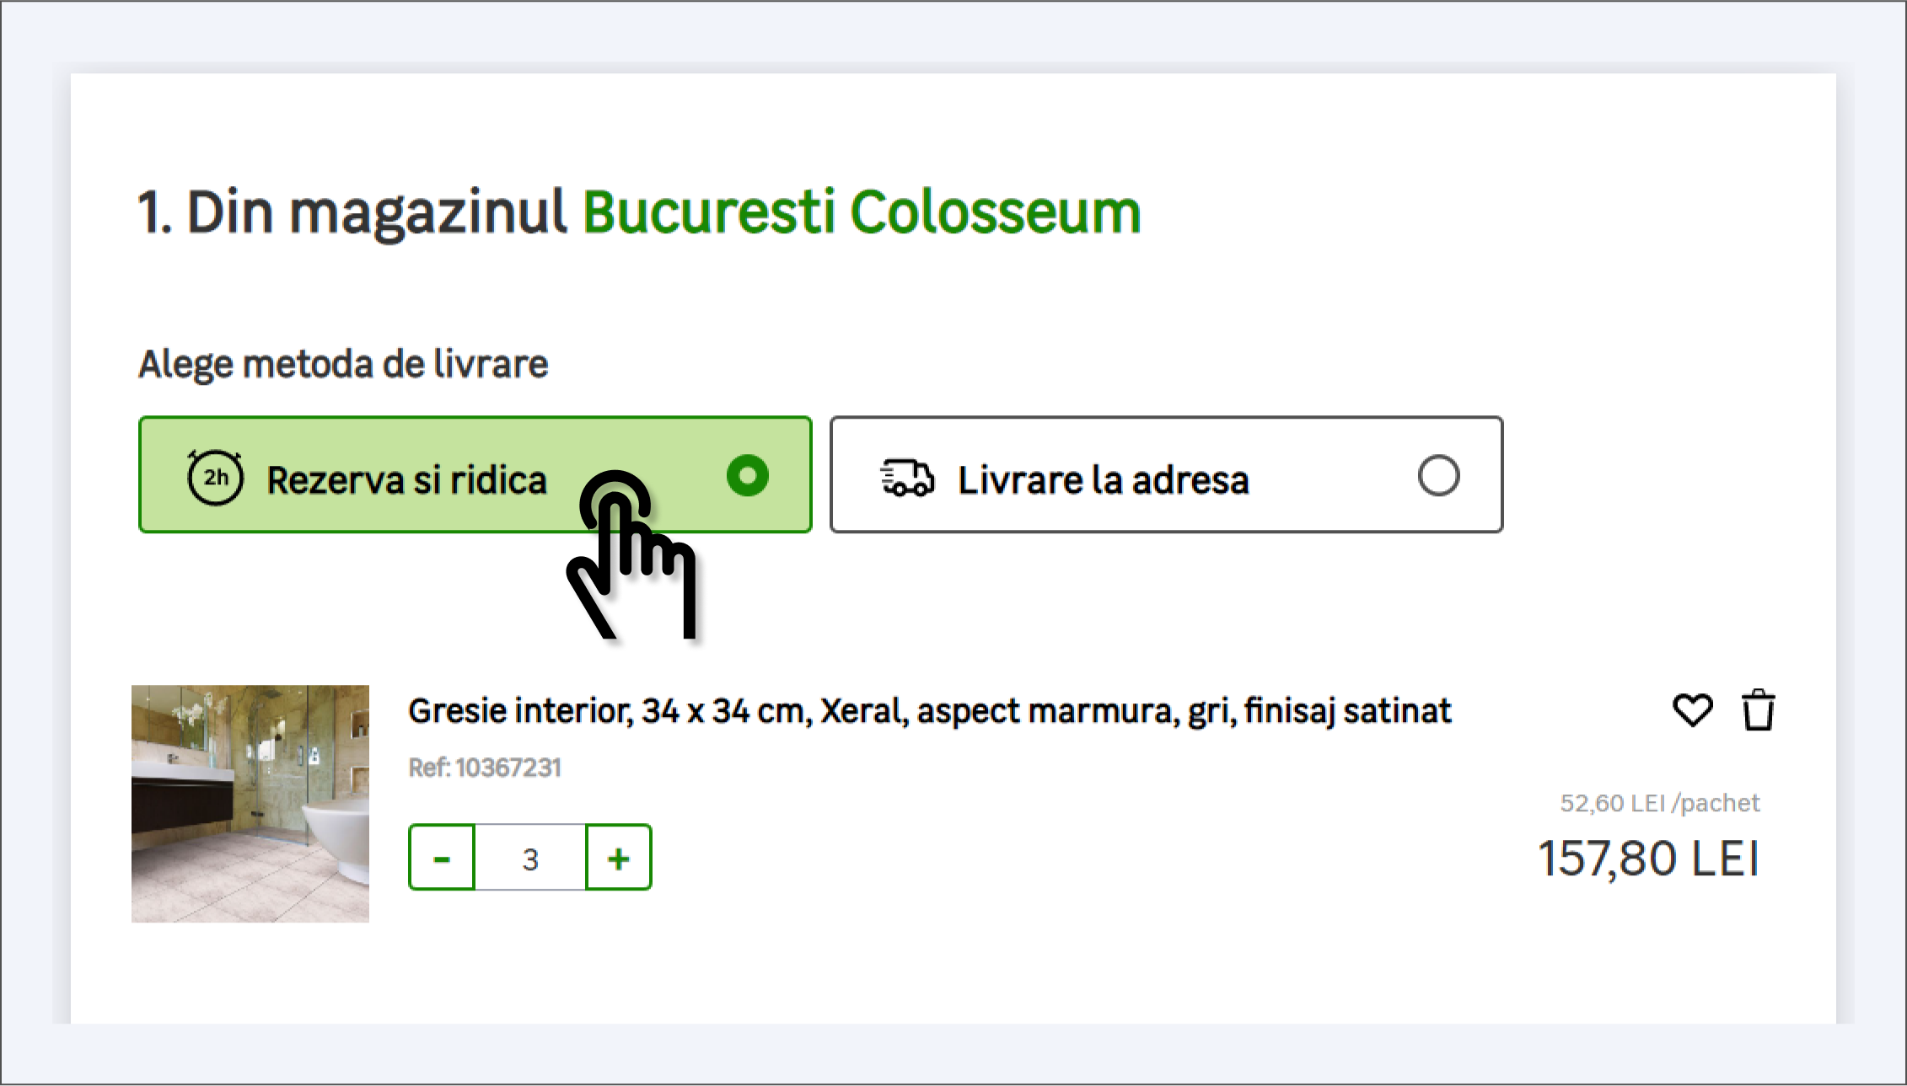Viewport: 1907px width, 1086px height.
Task: Expand the Alege metoda de livrare section
Action: point(342,364)
